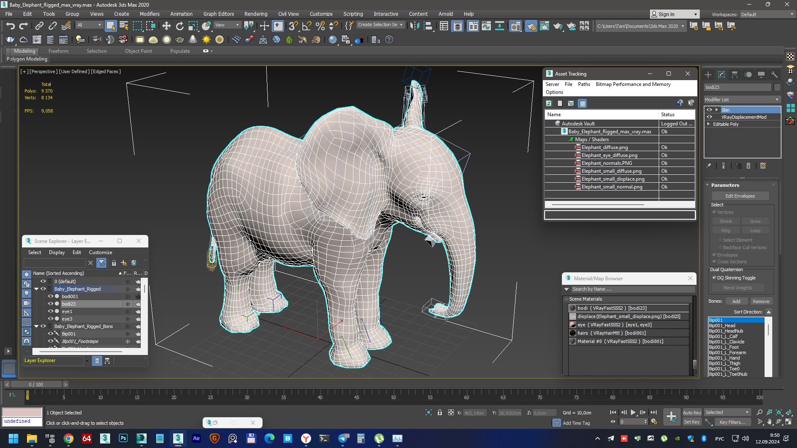Open the Create command panel tab
The width and height of the screenshot is (797, 448).
tap(708, 75)
